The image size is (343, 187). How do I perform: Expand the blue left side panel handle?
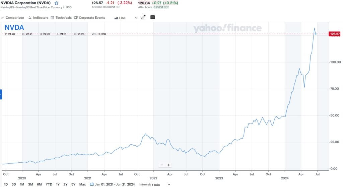tap(1, 94)
